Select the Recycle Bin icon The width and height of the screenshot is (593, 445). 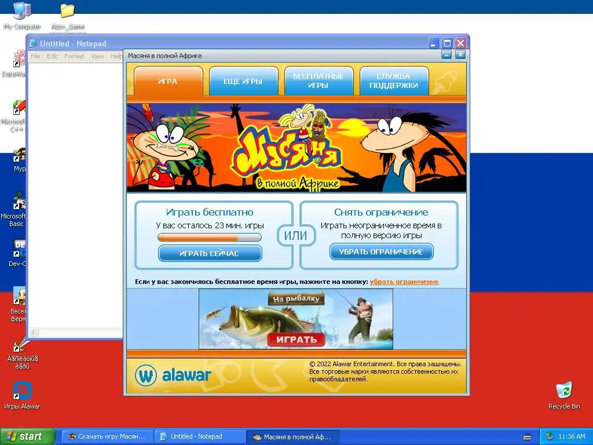[564, 396]
